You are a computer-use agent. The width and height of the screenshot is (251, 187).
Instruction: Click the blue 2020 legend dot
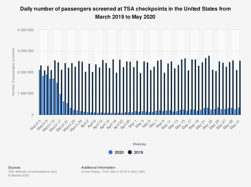[x=110, y=152]
